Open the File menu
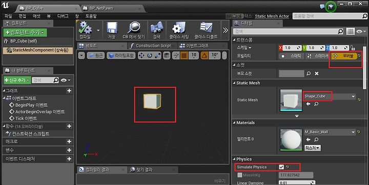The height and width of the screenshot is (185, 369). coord(8,16)
